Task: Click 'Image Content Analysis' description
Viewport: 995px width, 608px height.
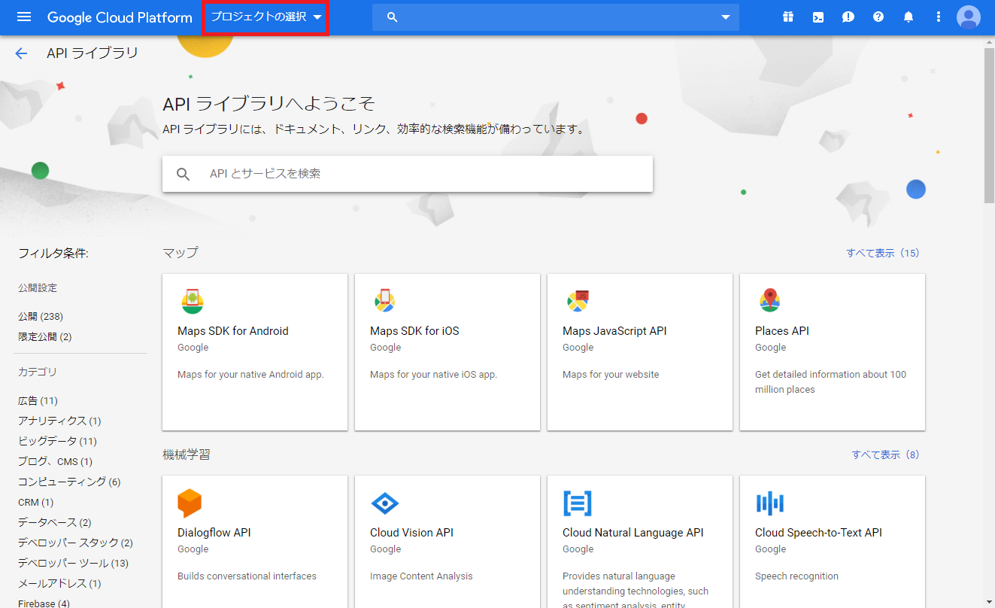Action: pyautogui.click(x=421, y=576)
